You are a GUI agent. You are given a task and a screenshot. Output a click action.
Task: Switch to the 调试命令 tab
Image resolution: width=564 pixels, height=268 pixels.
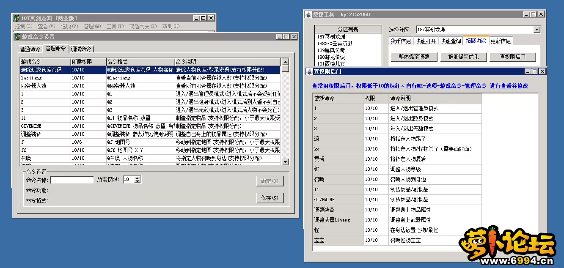pyautogui.click(x=81, y=49)
